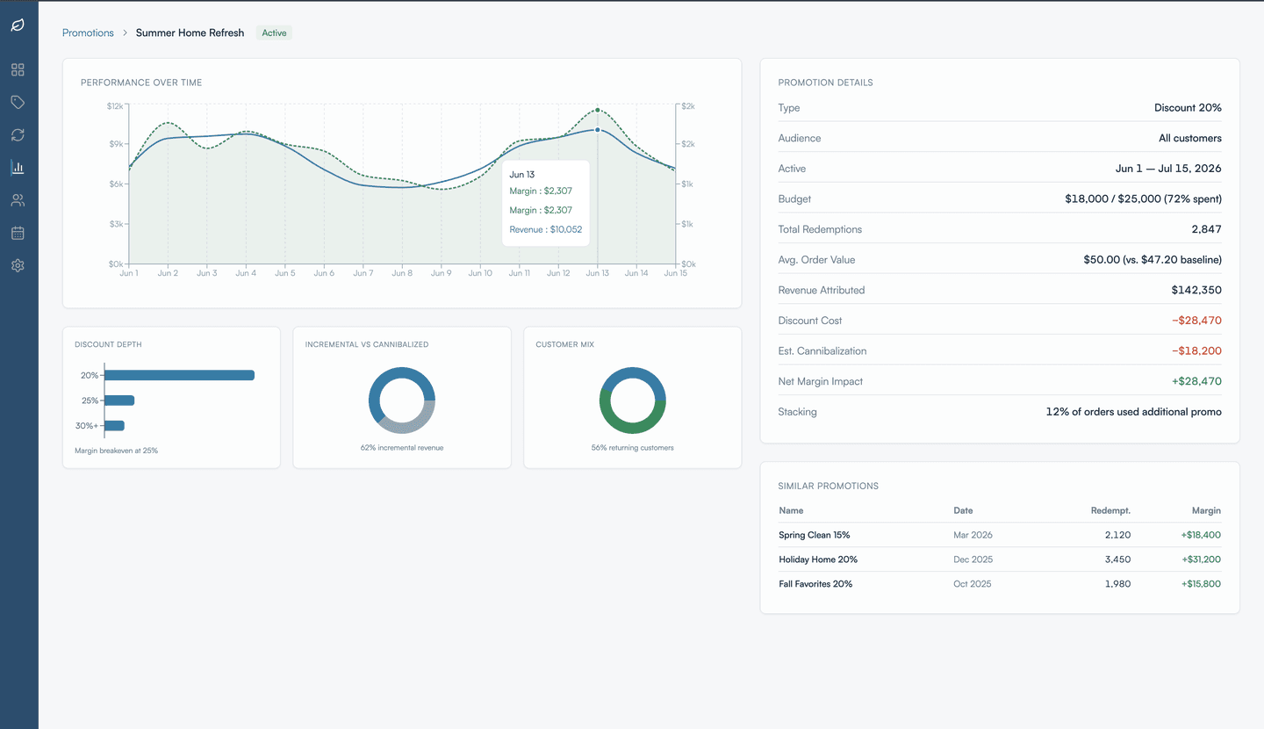Open the Calendar icon in sidebar
The image size is (1264, 729).
(18, 233)
